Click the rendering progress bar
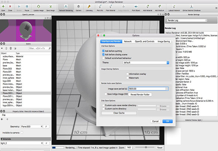The height and width of the screenshot is (151, 218). [x=58, y=148]
